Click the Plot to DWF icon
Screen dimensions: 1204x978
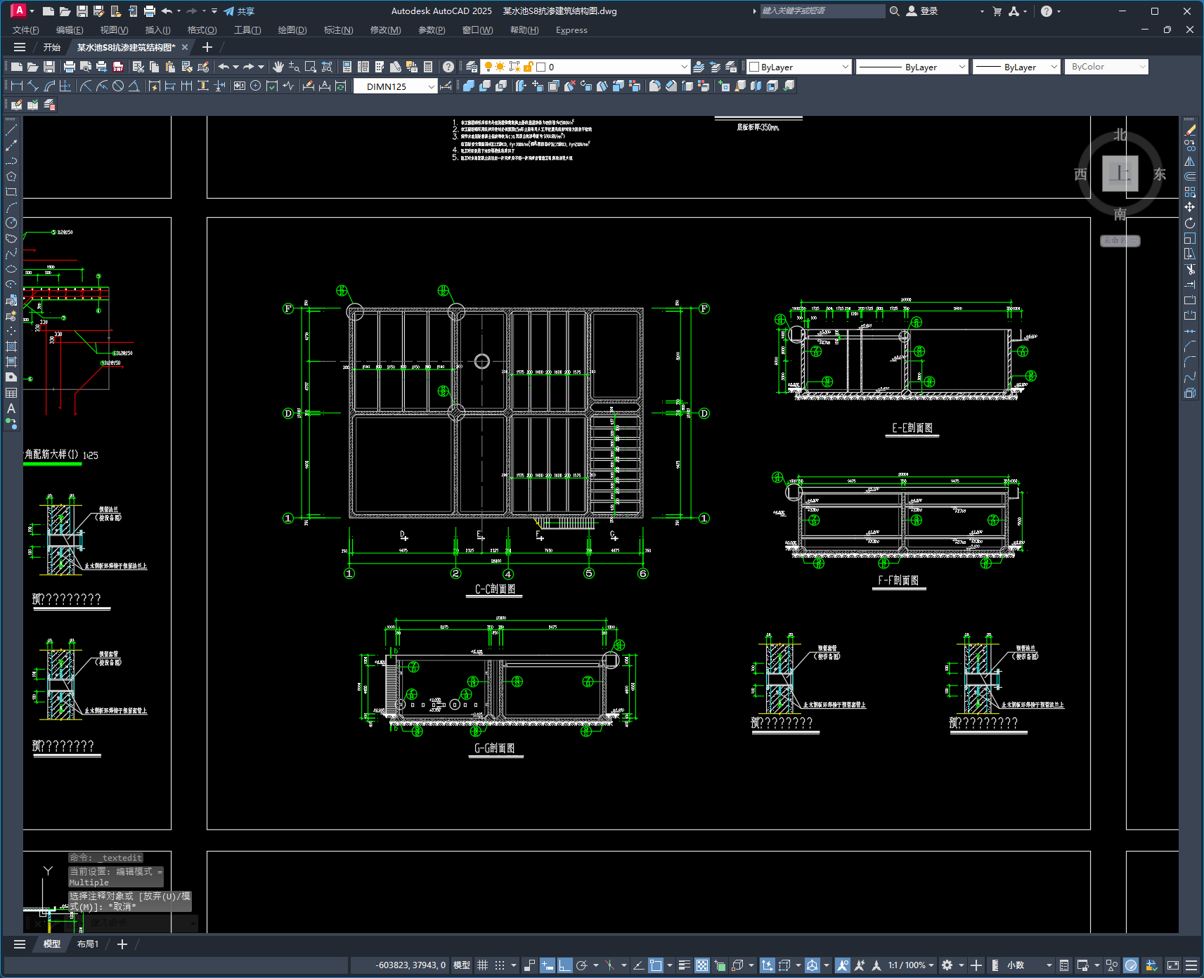(118, 67)
